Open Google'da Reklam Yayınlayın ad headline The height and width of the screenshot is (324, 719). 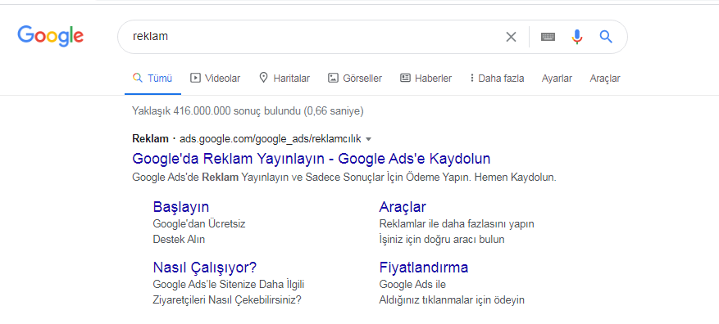click(311, 159)
